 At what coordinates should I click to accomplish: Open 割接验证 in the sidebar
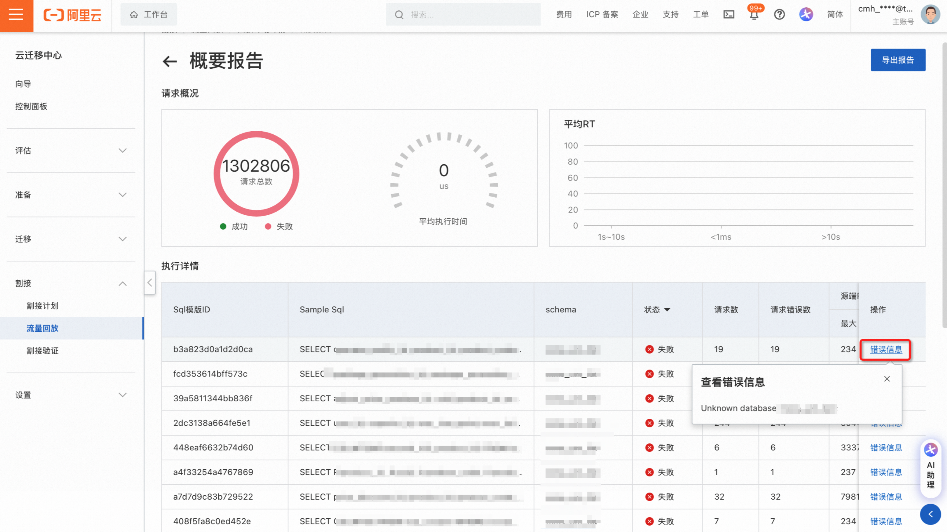[42, 351]
